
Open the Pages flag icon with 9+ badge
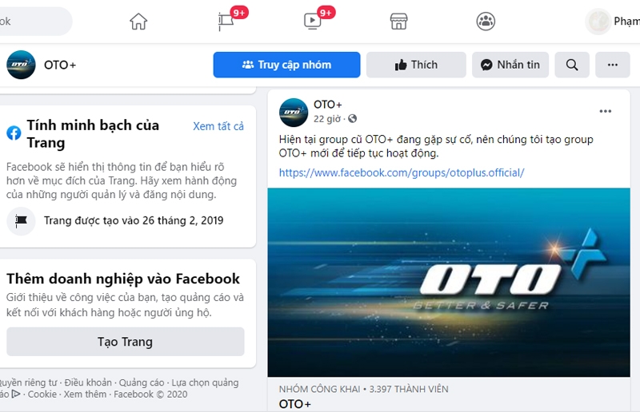coord(226,22)
